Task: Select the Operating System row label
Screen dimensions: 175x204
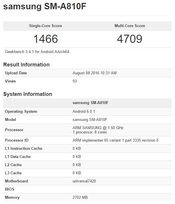Action: pos(21,111)
